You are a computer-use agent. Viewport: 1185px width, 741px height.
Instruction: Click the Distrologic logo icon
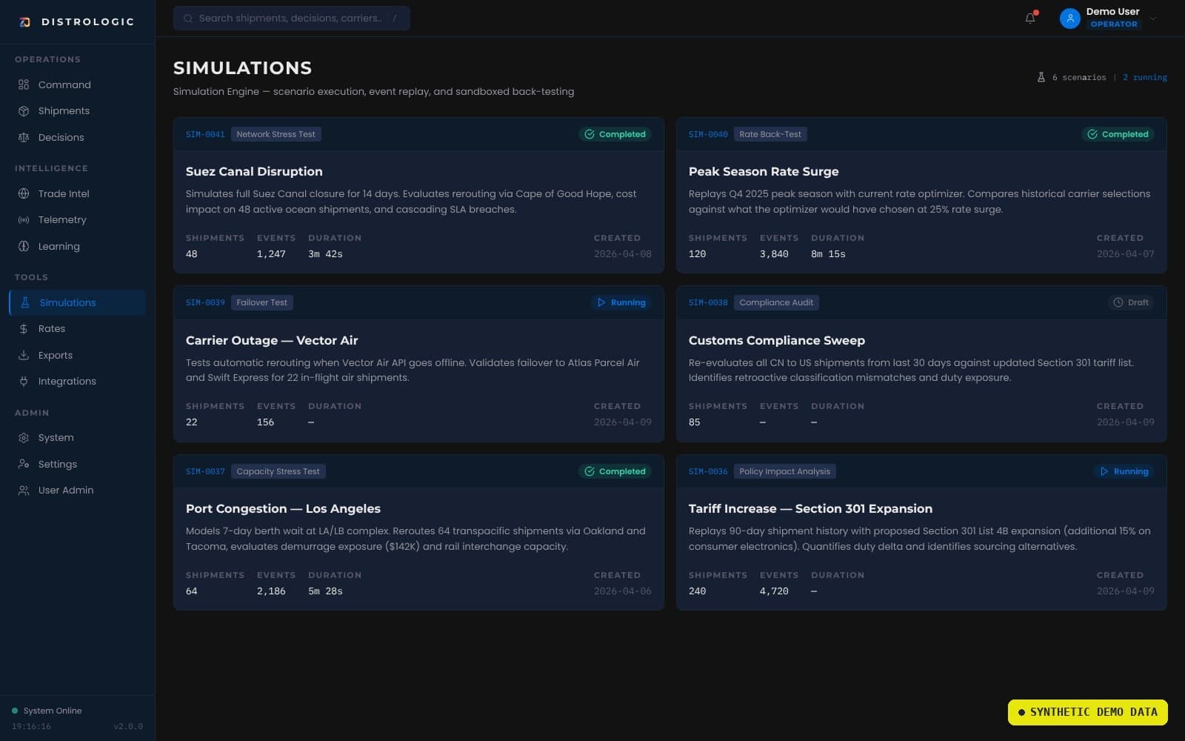coord(24,22)
